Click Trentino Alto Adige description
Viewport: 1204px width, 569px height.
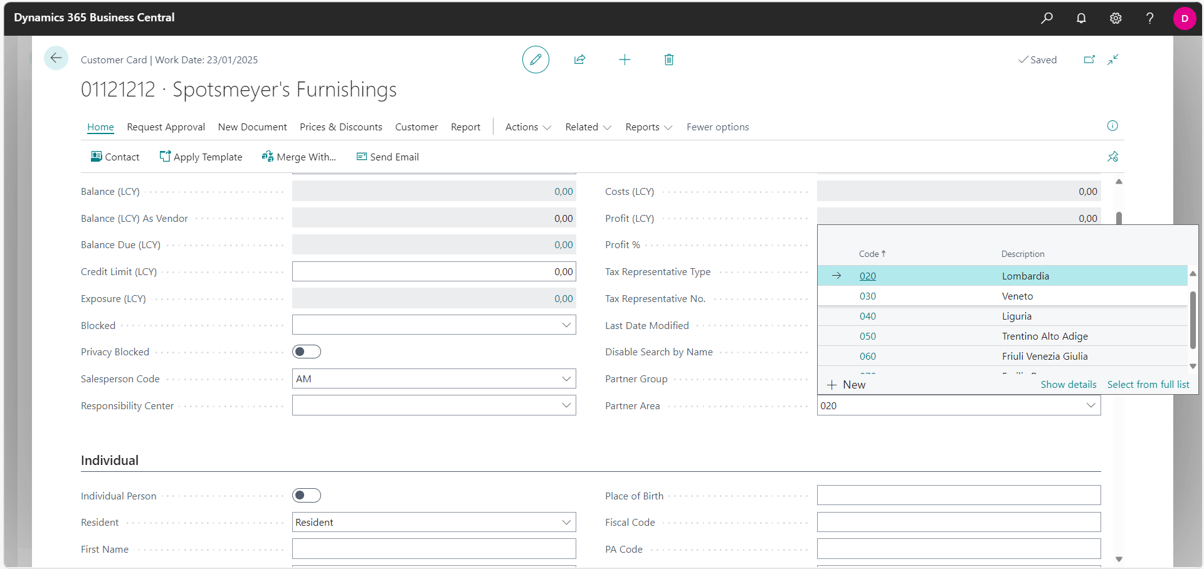[1045, 336]
